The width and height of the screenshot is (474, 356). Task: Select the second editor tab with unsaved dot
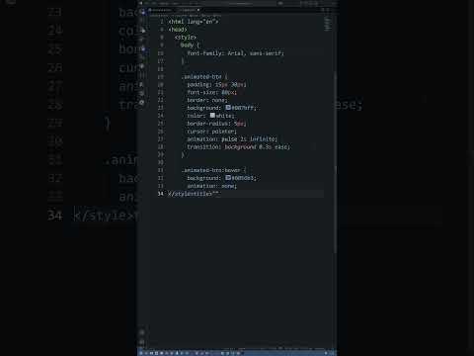point(189,10)
